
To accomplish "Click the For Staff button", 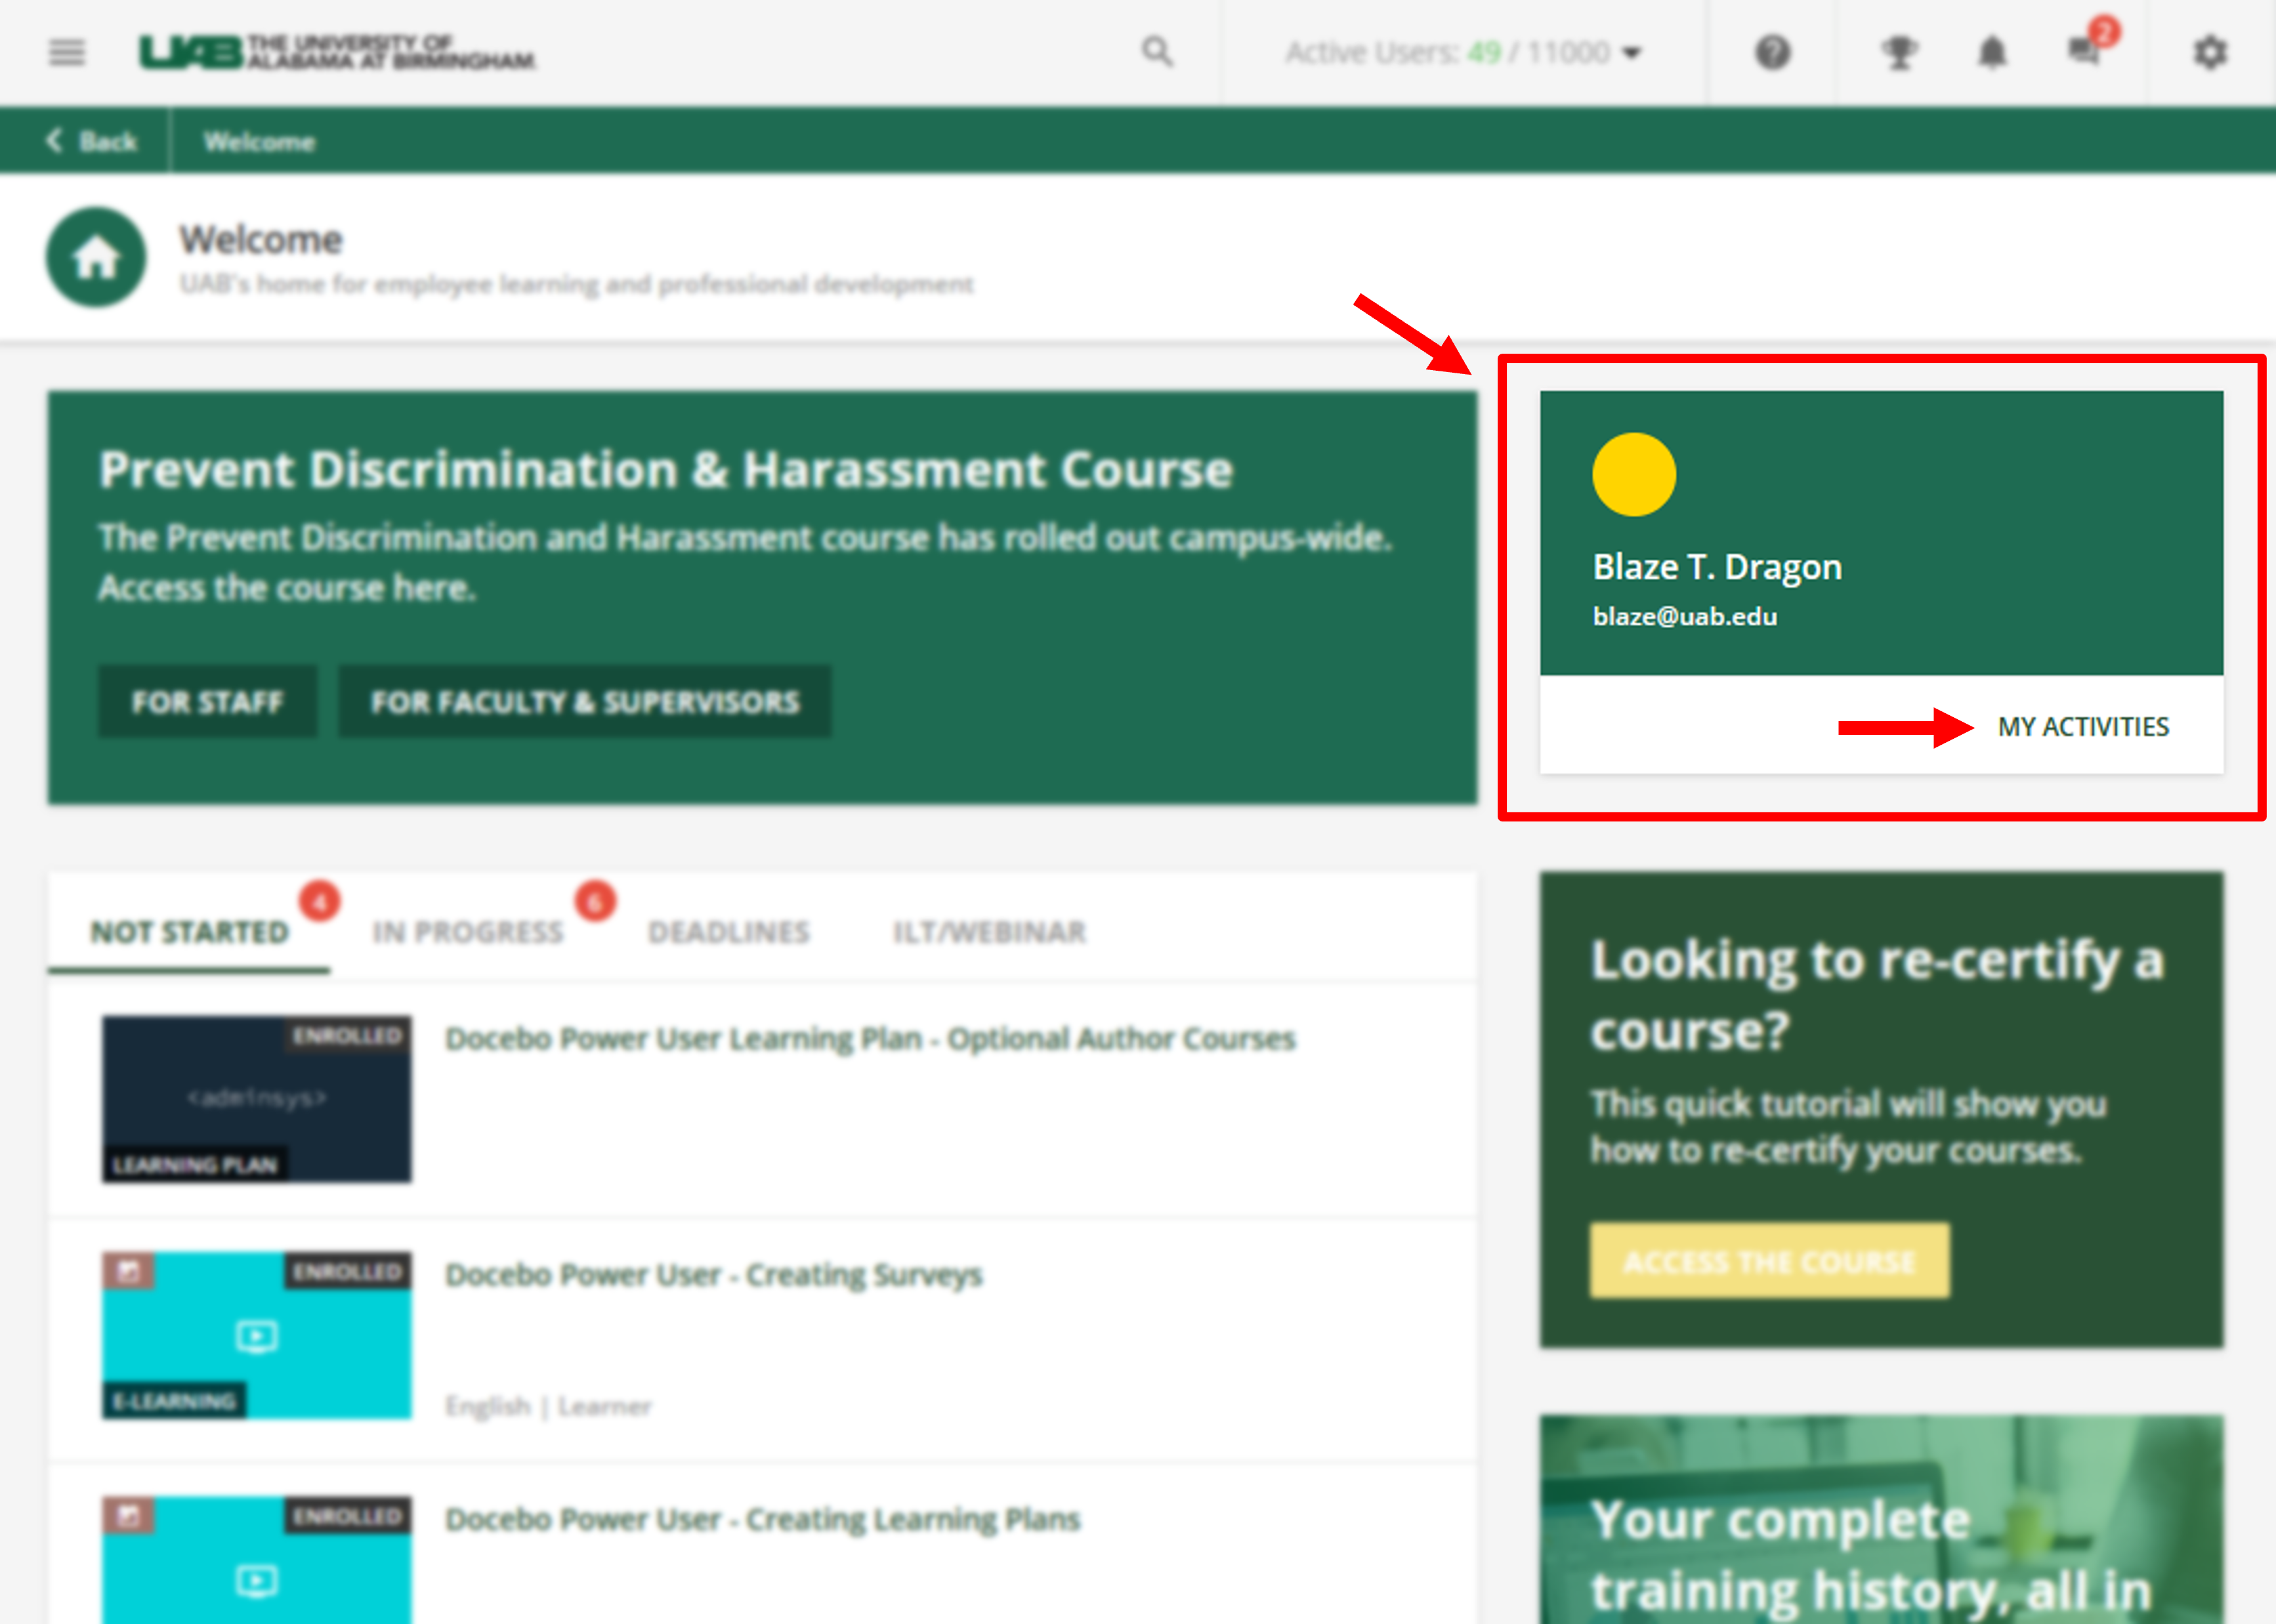I will pyautogui.click(x=207, y=702).
